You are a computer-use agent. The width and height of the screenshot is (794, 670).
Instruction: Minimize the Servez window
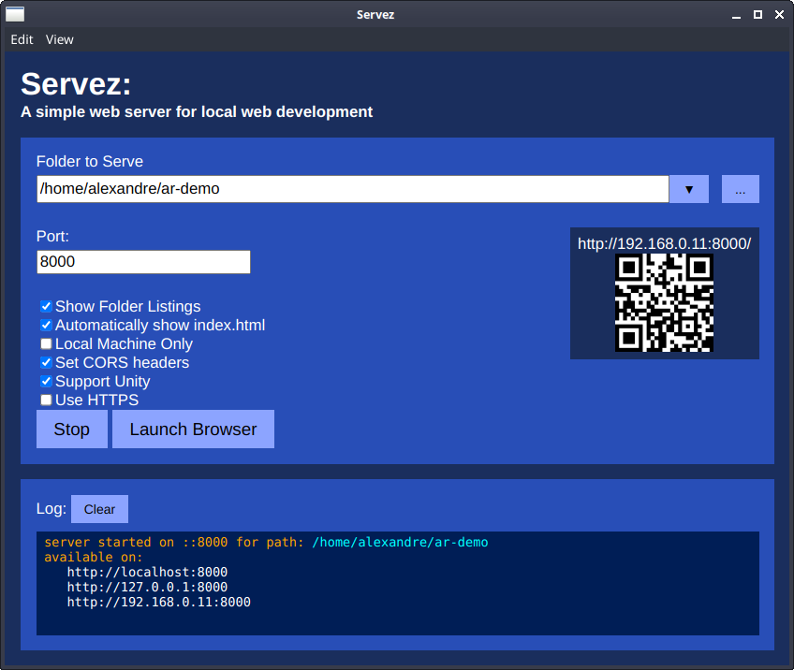tap(736, 14)
